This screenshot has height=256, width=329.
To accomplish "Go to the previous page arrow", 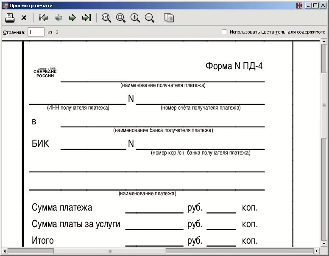I will [58, 18].
